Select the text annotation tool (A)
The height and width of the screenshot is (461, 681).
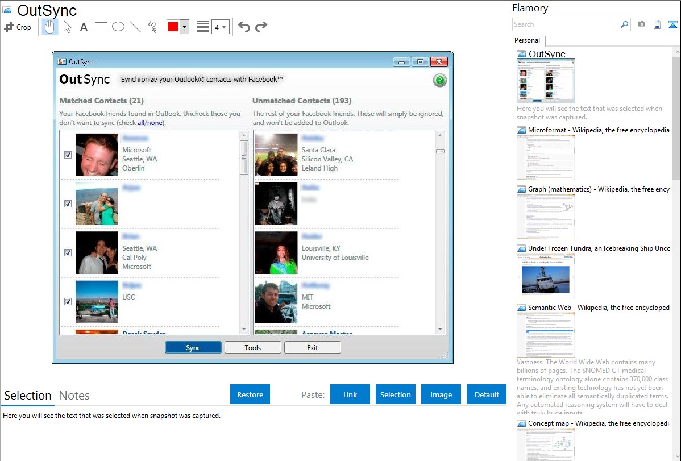point(84,27)
